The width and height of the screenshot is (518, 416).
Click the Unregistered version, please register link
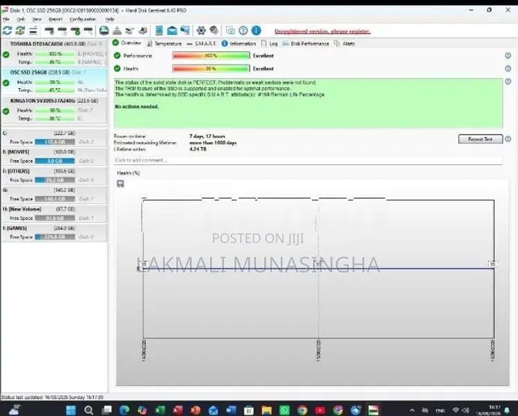click(x=322, y=31)
